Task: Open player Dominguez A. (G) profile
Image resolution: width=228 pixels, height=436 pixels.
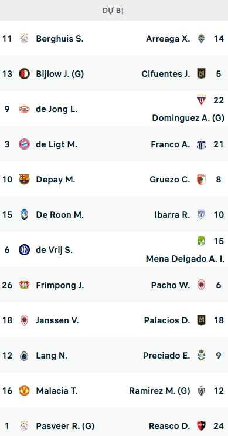Action: [x=188, y=118]
